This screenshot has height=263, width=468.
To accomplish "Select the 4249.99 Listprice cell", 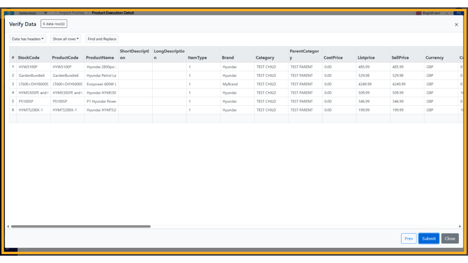I will click(x=365, y=84).
